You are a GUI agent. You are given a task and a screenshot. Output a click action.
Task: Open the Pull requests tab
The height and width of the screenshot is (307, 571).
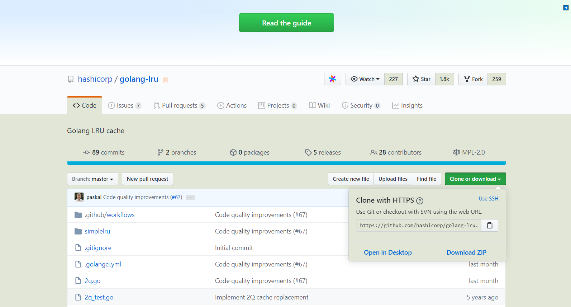(179, 105)
